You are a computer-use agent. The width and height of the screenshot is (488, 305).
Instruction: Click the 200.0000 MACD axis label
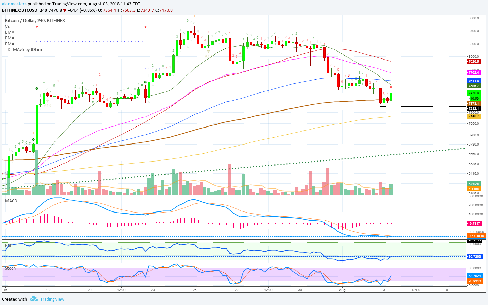476,205
